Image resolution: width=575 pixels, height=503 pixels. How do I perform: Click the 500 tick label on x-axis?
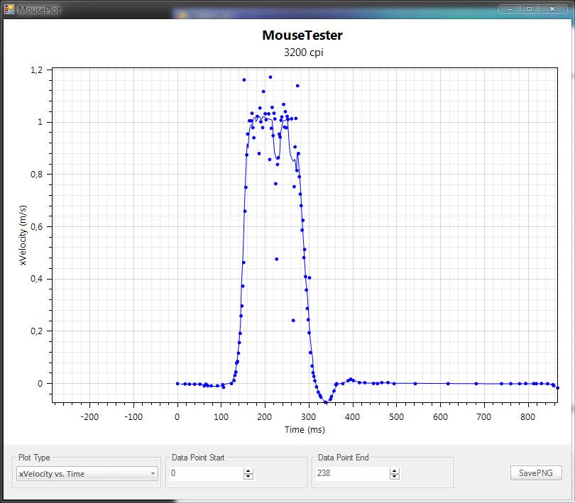coord(396,417)
